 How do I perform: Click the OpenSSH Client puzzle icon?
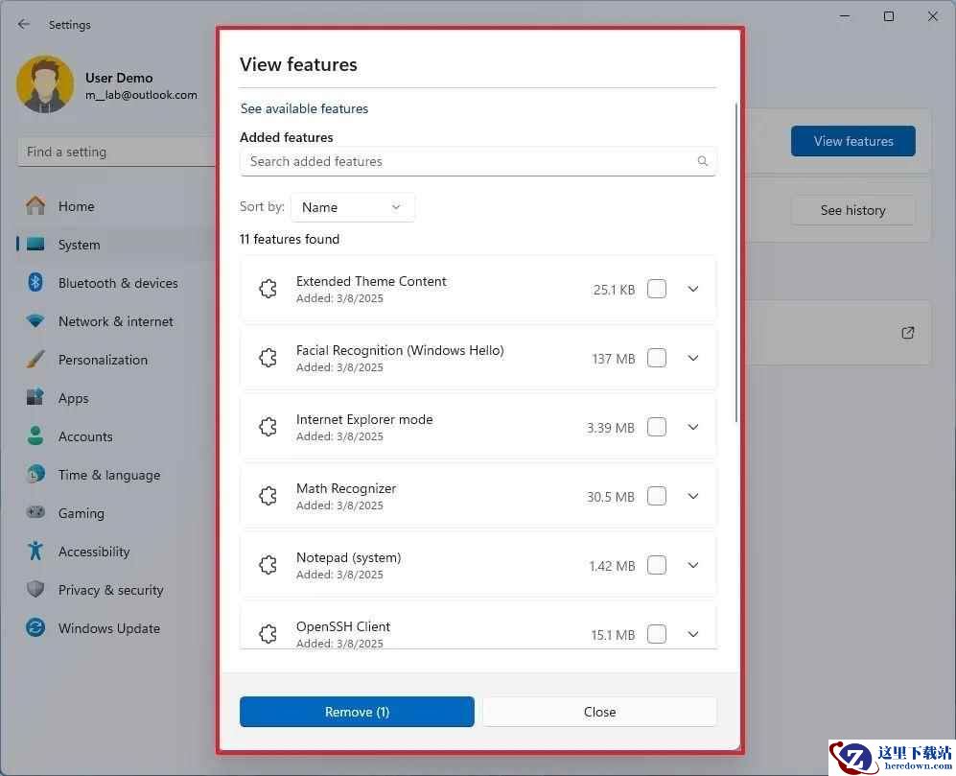click(268, 633)
